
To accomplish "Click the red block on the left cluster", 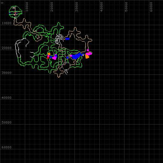I will (x=48, y=57).
